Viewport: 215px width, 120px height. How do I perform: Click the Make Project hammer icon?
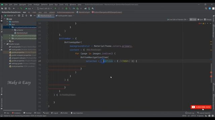tap(21, 8)
